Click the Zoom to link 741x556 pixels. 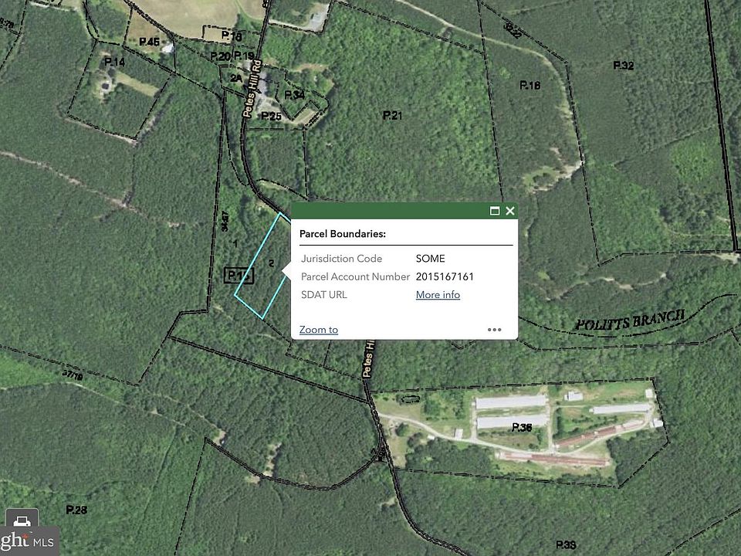(x=319, y=330)
